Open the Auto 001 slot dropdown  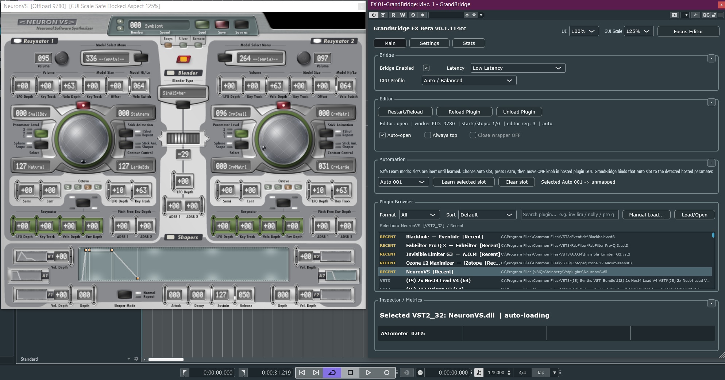[403, 182]
